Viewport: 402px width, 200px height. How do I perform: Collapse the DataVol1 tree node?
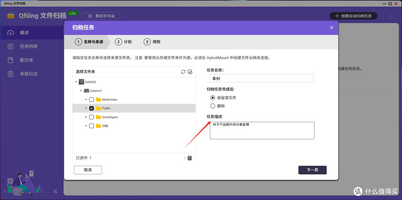pos(81,91)
